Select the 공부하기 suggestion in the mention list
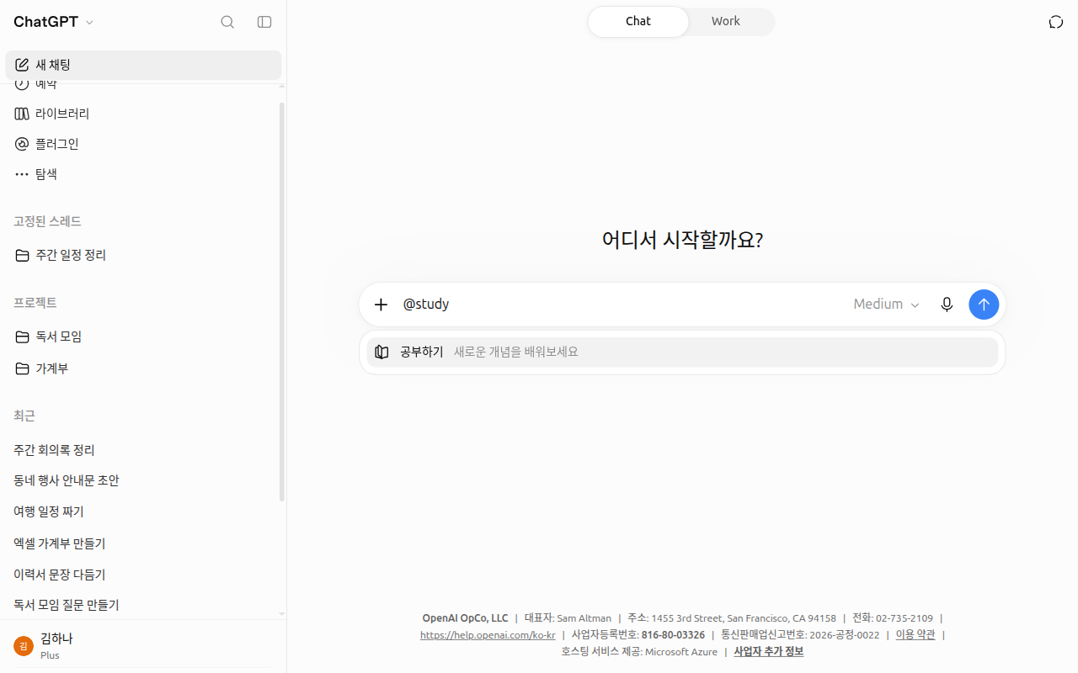 coord(682,352)
